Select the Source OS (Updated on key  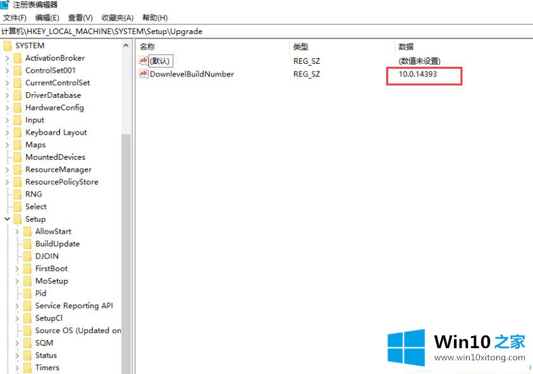point(78,330)
